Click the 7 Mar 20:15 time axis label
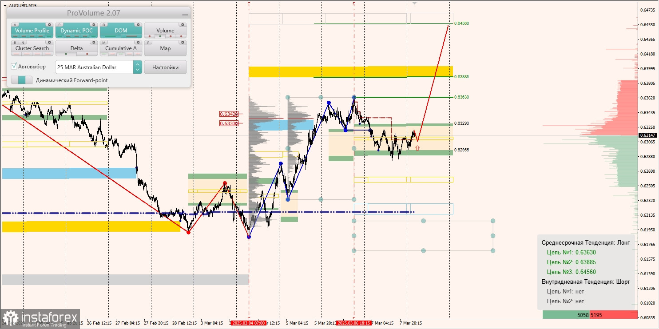The image size is (659, 329). coord(411,323)
